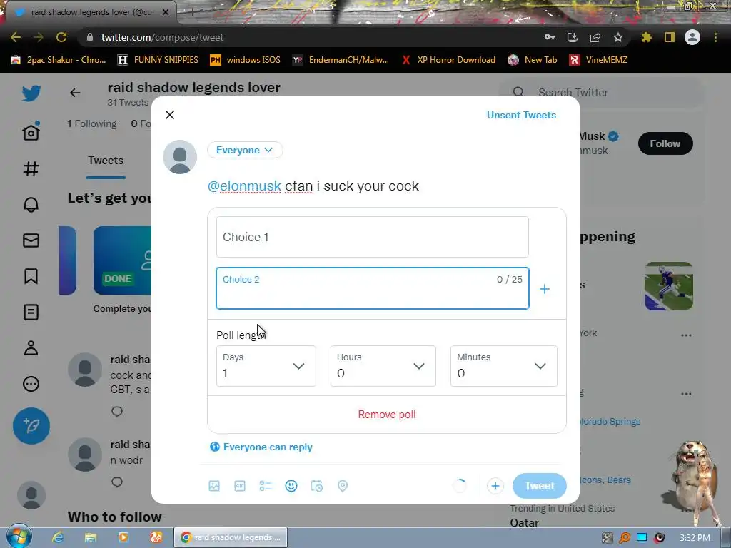Bookmark this page with star icon
731x548 pixels.
point(618,37)
